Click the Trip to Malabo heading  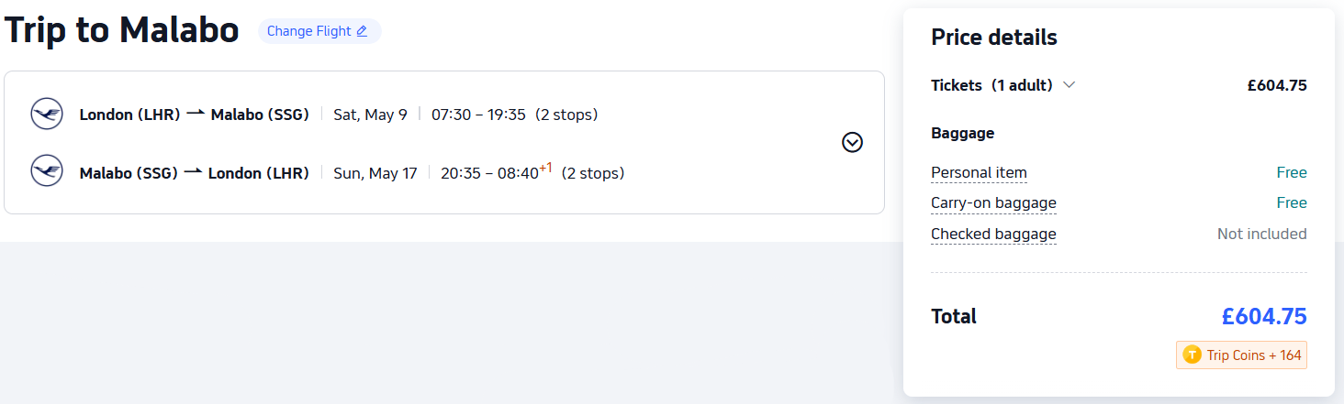click(x=122, y=30)
